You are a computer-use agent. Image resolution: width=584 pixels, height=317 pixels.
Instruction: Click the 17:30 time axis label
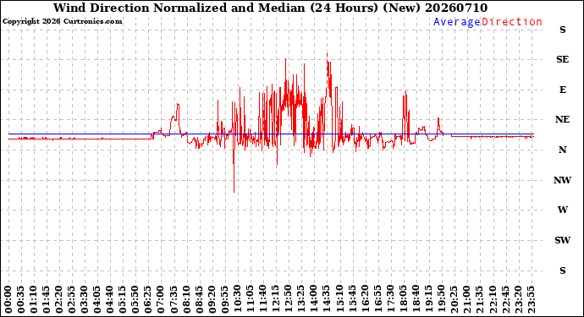390,300
